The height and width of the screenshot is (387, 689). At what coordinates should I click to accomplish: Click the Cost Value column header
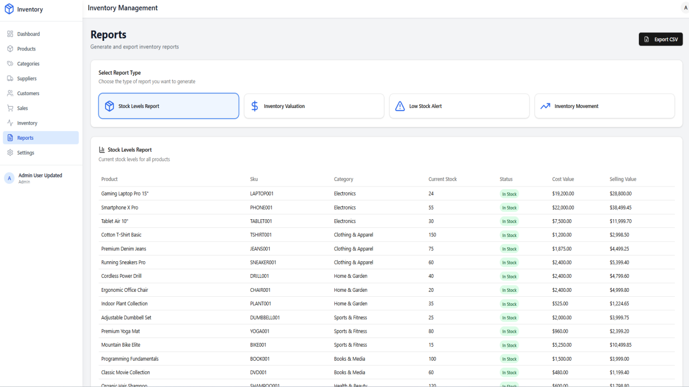563,180
